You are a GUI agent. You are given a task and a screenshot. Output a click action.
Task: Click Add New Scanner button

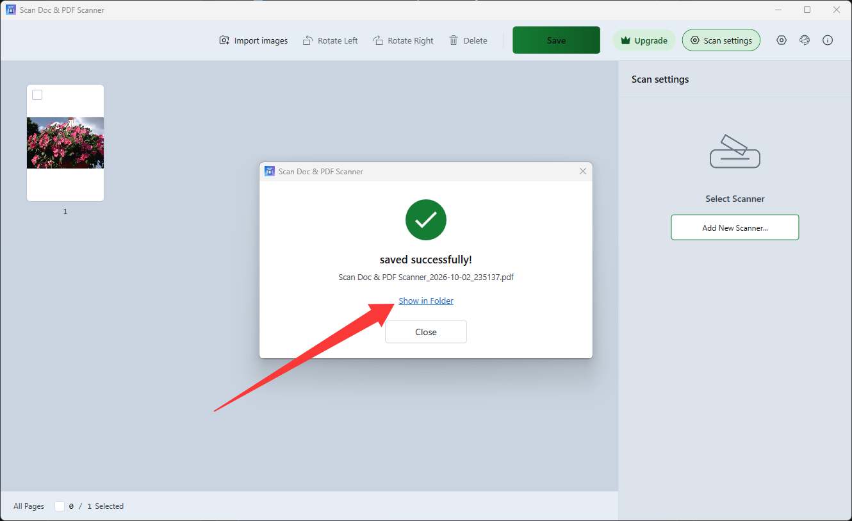click(x=735, y=227)
